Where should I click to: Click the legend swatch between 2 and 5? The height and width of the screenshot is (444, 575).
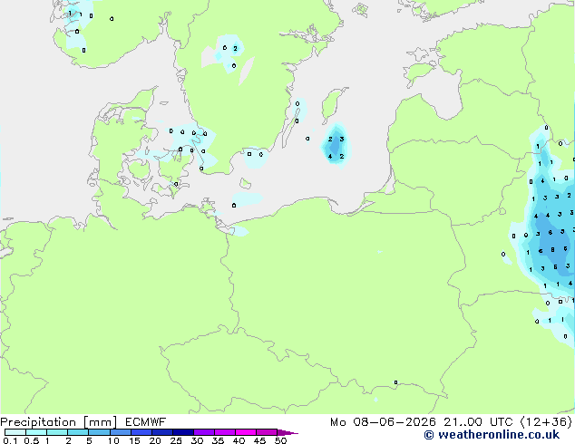click(x=78, y=432)
